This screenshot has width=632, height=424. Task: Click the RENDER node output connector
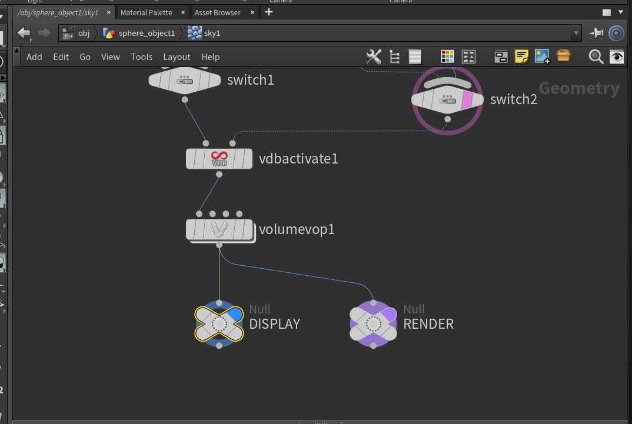click(x=373, y=345)
